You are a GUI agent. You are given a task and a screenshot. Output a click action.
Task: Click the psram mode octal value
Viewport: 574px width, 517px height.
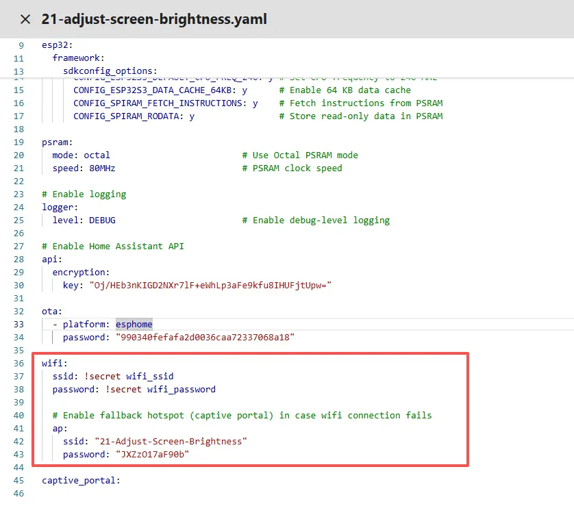click(97, 155)
